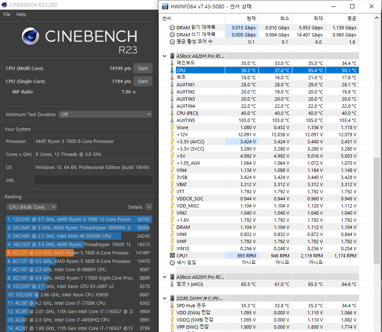Click the DRAM 쓰기 대역폭 clock icon

(172, 35)
